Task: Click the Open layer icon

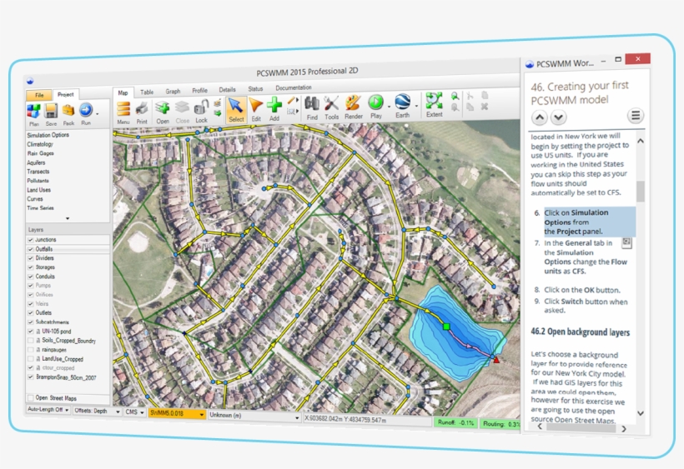Action: [163, 108]
